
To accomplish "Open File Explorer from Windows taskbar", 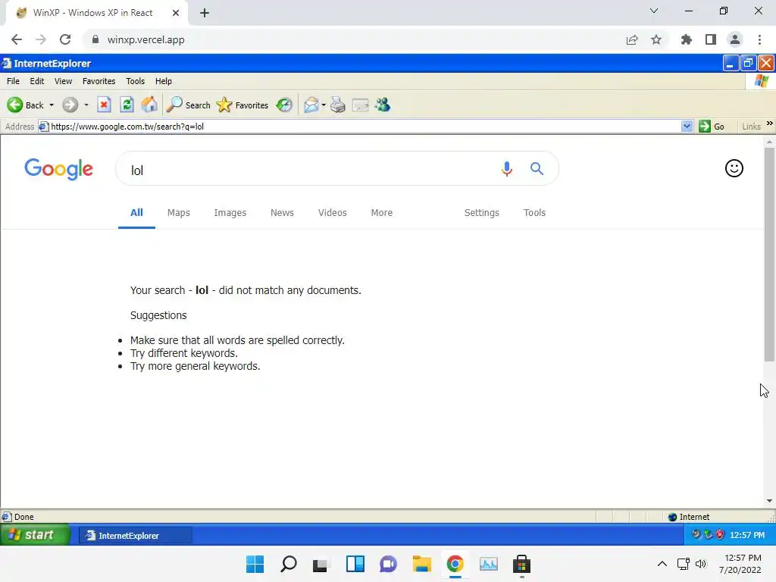I will pyautogui.click(x=421, y=564).
